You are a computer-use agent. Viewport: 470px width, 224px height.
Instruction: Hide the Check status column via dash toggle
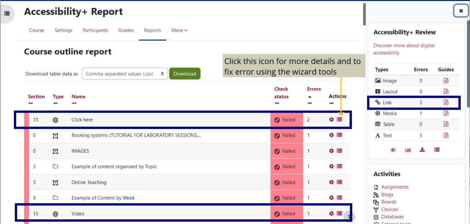(277, 103)
